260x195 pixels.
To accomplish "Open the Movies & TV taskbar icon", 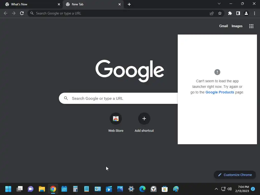I will click(x=109, y=189).
